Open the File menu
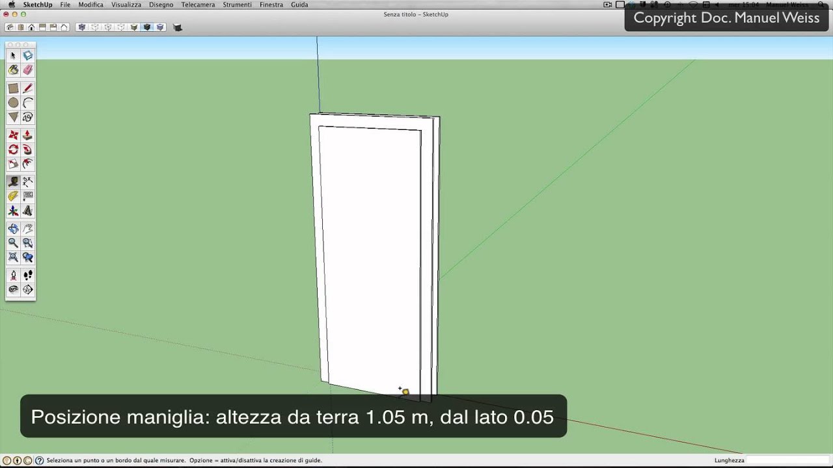Screen dimensions: 833x468 (x=65, y=5)
